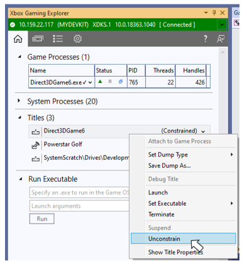This screenshot has height=268, width=247.
Task: Select the Direct3DGame6 title row
Action: 119,131
